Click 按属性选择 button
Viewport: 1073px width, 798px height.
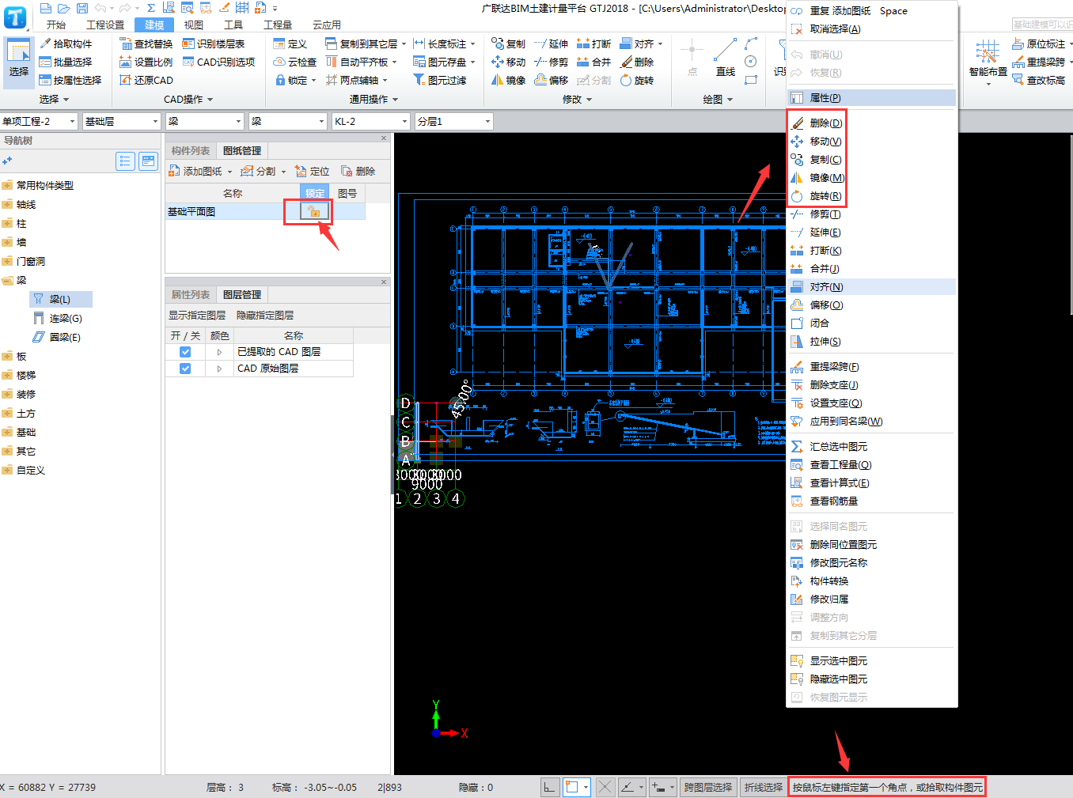point(70,80)
